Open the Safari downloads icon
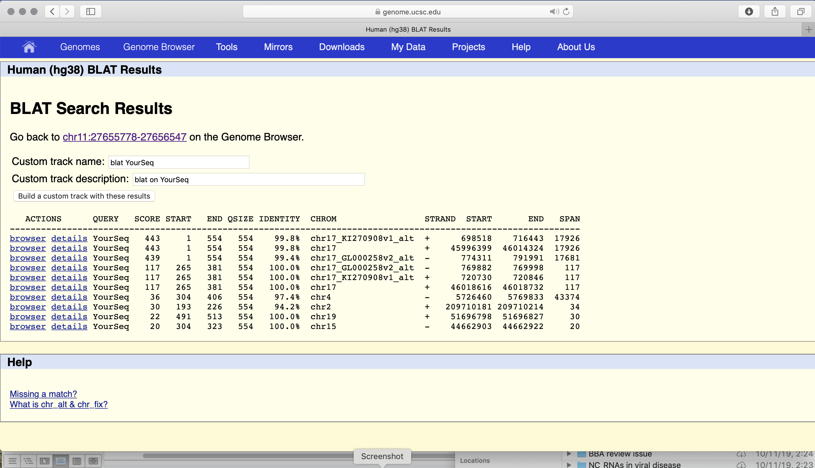 point(749,12)
